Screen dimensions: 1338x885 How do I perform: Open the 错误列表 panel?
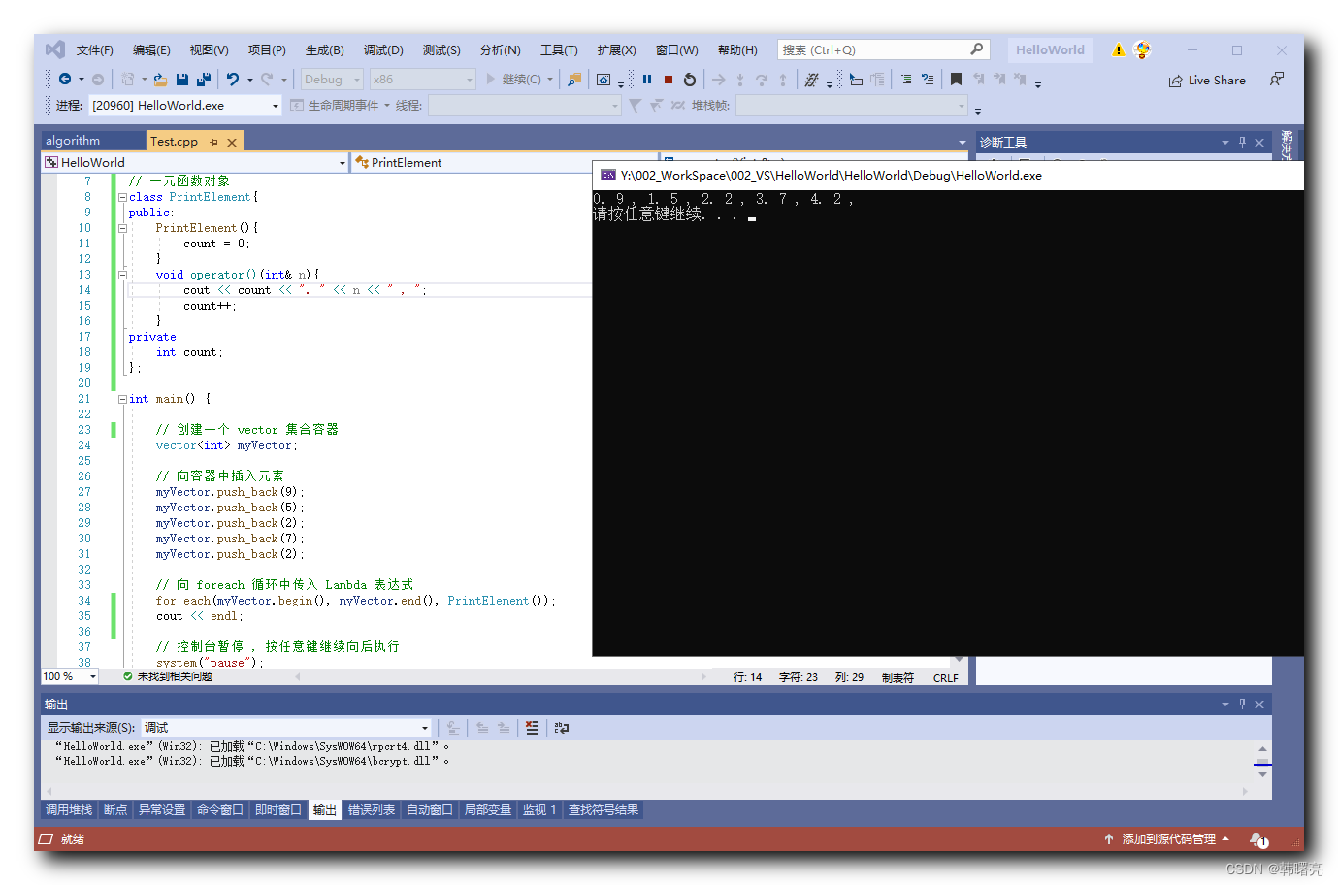372,809
